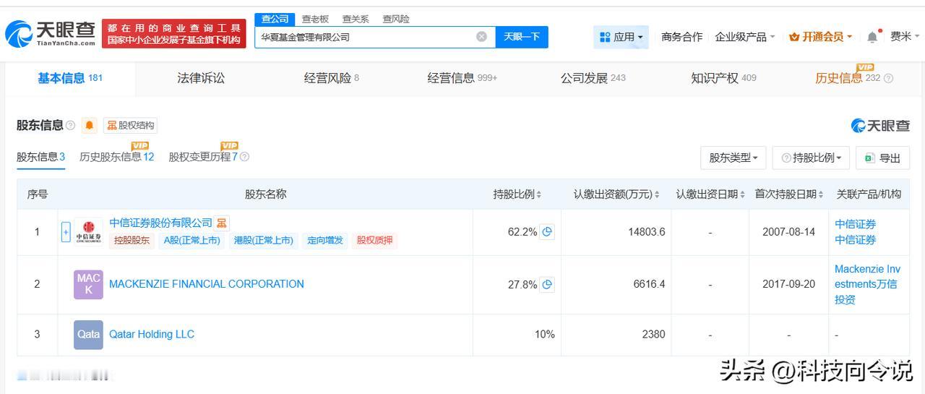Switch to 知识产权 tab
Screen dimensions: 925x394
723,78
